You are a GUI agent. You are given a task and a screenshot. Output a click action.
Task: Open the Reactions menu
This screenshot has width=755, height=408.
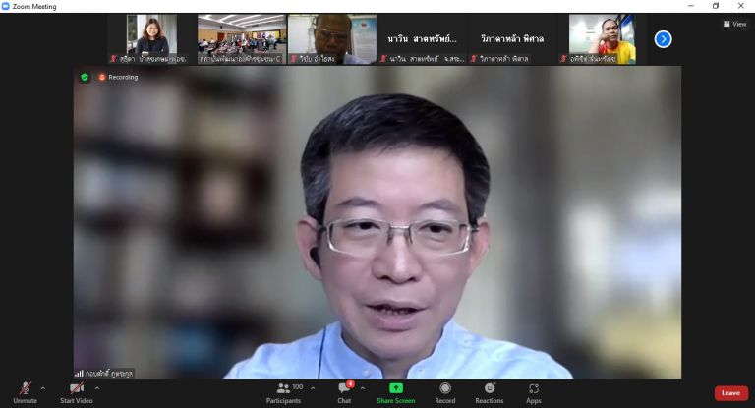[x=490, y=389]
